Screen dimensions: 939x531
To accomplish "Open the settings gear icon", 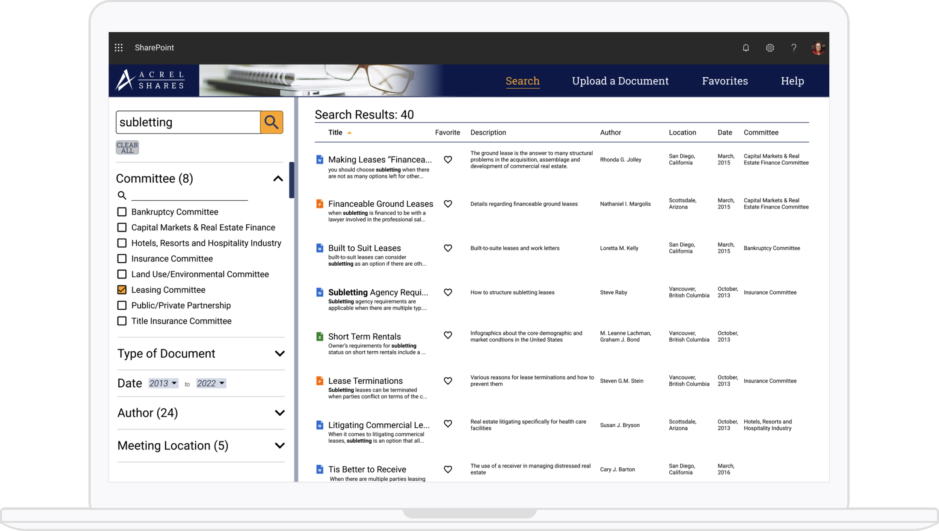I will [x=770, y=48].
